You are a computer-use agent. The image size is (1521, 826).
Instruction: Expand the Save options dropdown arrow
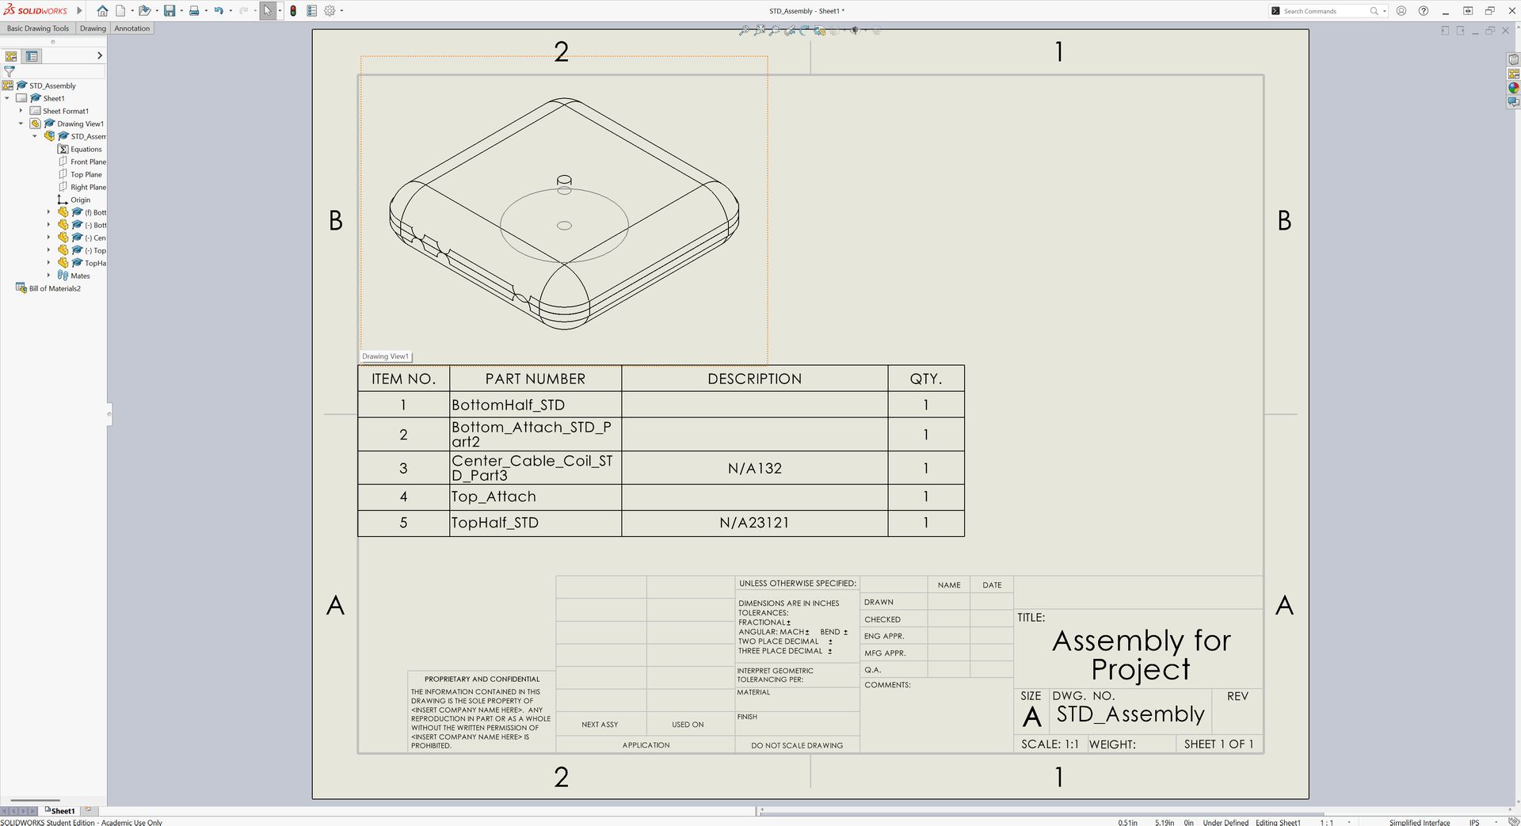tap(181, 11)
